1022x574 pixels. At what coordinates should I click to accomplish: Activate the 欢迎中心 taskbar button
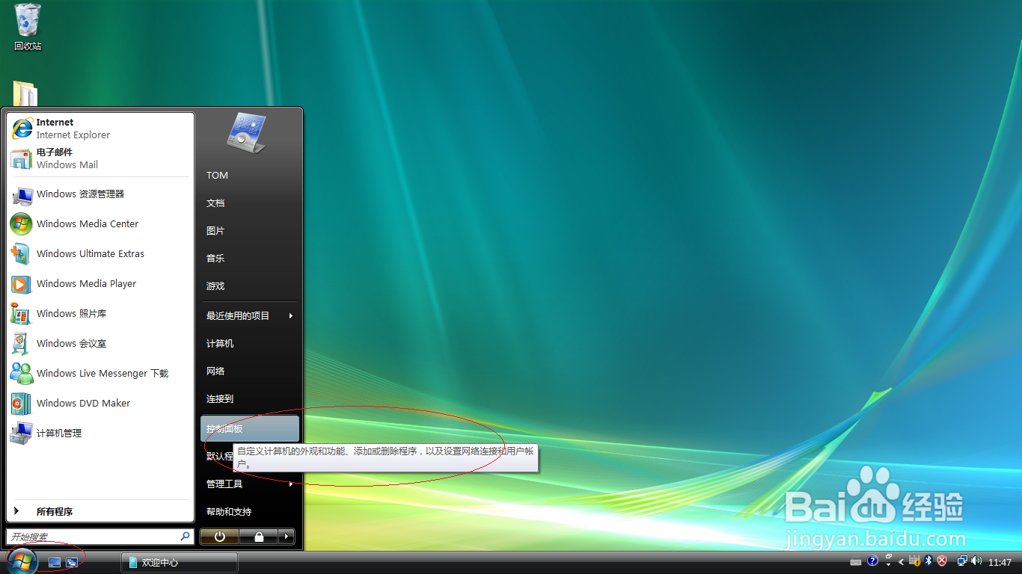pyautogui.click(x=180, y=563)
